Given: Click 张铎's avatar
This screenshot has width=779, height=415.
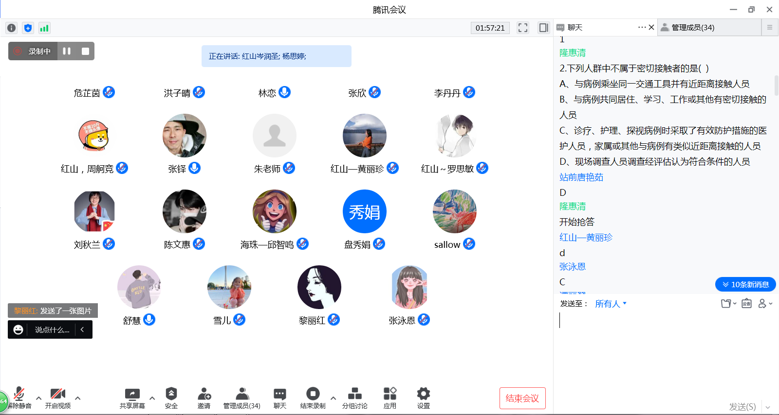Looking at the screenshot, I should pyautogui.click(x=185, y=136).
